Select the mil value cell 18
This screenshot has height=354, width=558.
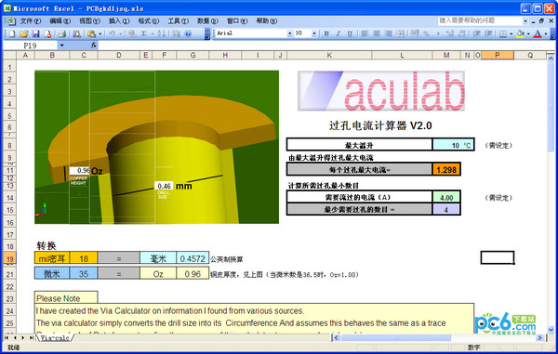coord(84,258)
